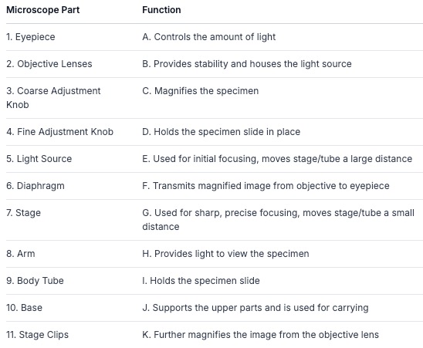Click the Function column header

[x=161, y=10]
